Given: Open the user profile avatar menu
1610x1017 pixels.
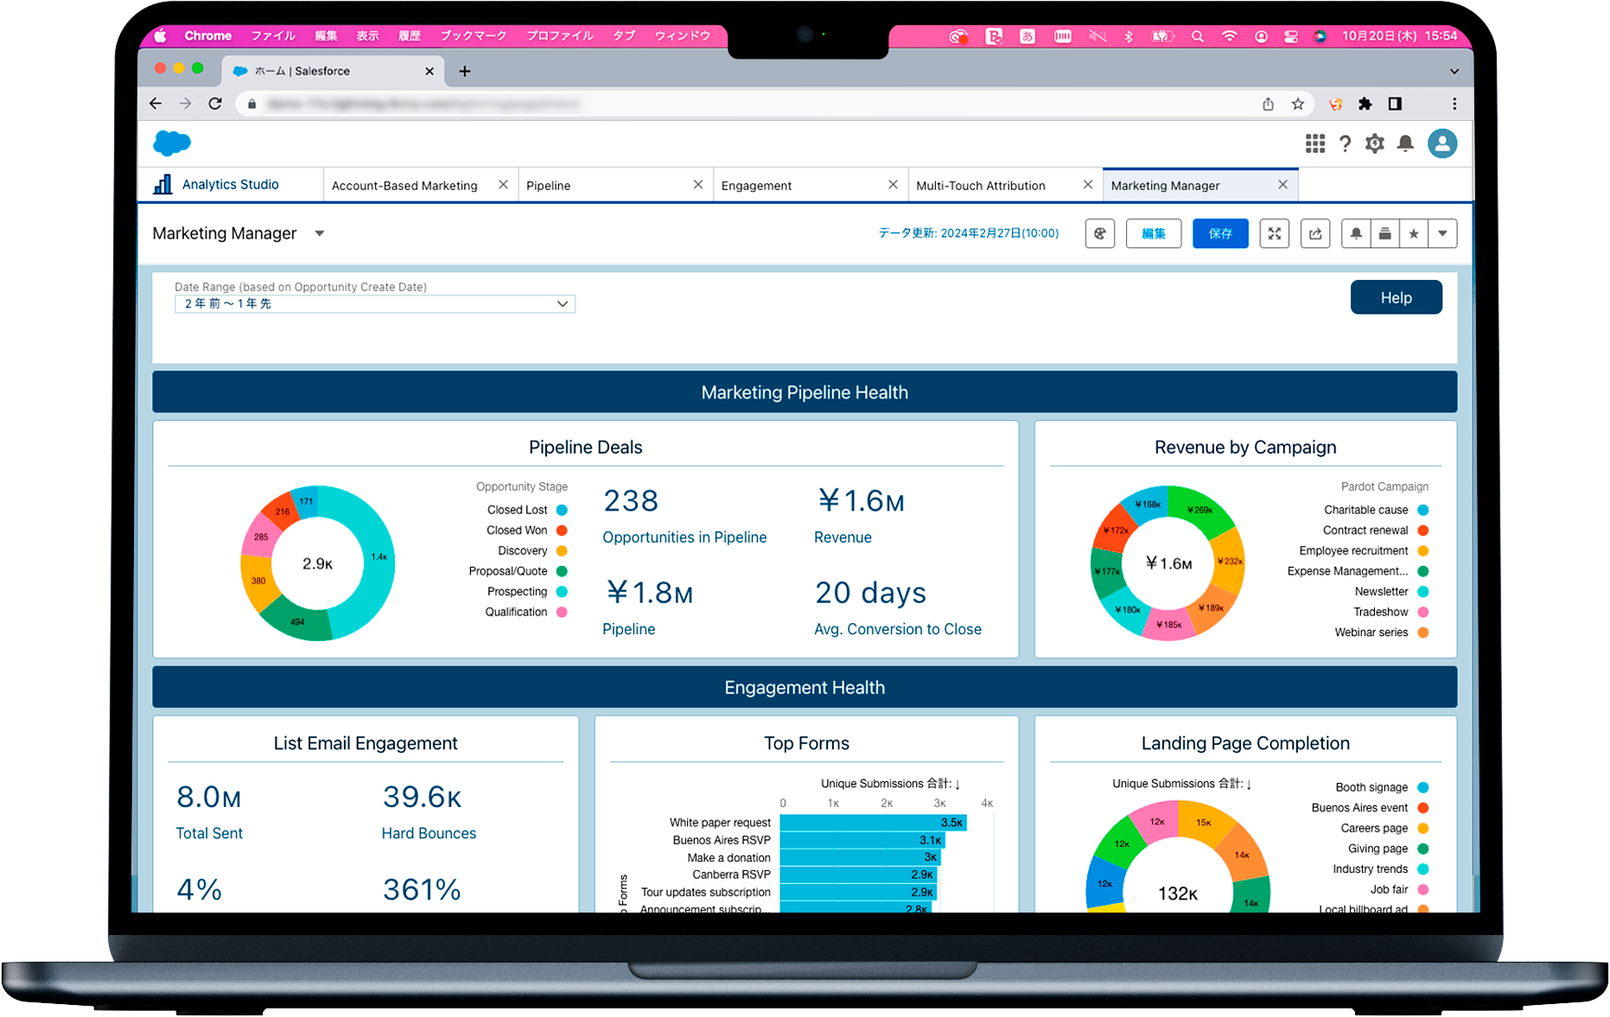Looking at the screenshot, I should pos(1441,143).
